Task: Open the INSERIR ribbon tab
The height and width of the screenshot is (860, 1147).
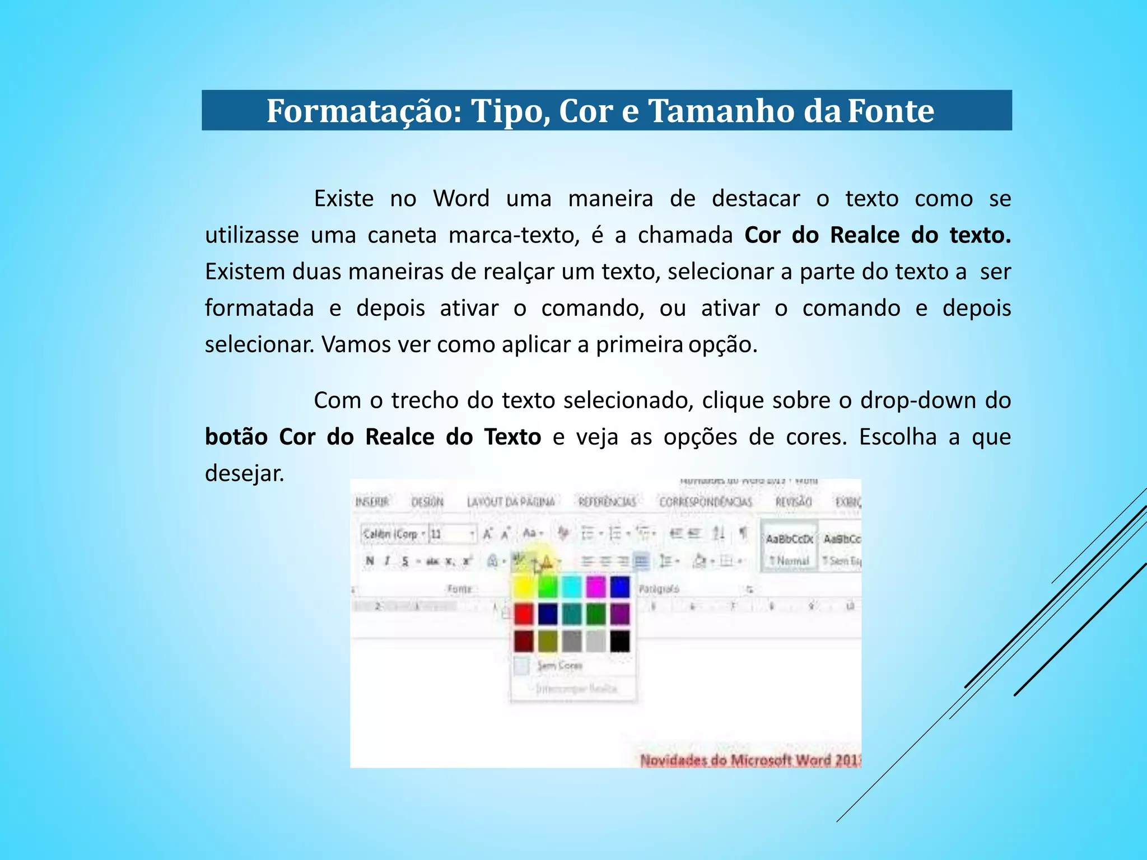Action: point(372,502)
